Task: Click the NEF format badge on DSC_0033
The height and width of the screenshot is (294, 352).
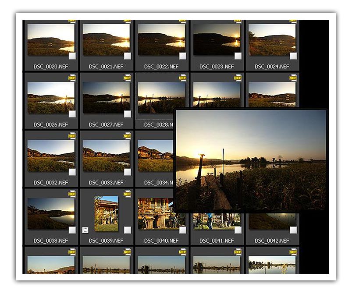Action: 127,136
